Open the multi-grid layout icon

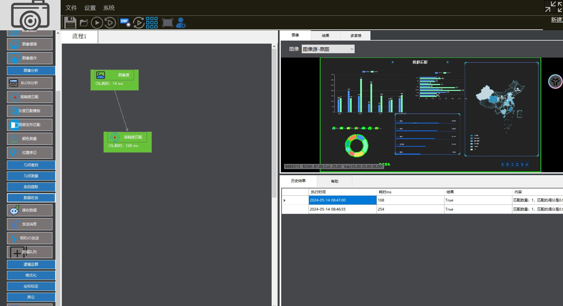(x=152, y=22)
